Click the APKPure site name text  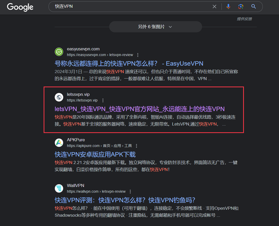click(76, 140)
